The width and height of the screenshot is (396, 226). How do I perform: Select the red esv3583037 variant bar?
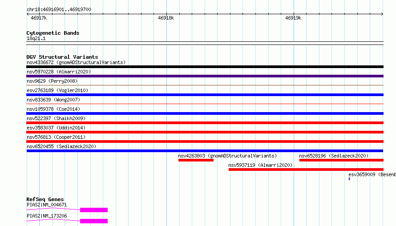coord(205,132)
